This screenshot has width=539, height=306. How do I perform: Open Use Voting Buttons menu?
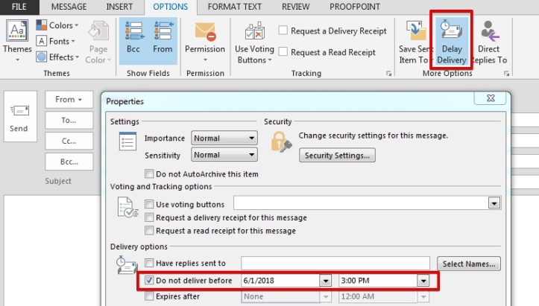coord(254,42)
